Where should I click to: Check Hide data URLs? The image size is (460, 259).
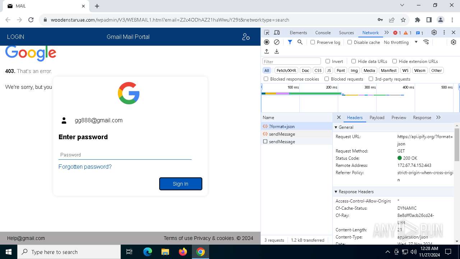[x=354, y=61]
